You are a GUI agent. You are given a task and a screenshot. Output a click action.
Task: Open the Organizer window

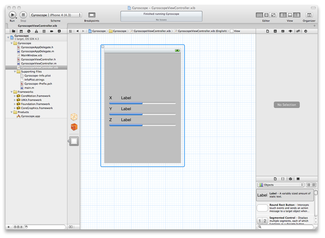pyautogui.click(x=309, y=15)
